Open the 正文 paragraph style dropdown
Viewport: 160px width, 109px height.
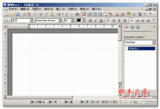point(31,20)
